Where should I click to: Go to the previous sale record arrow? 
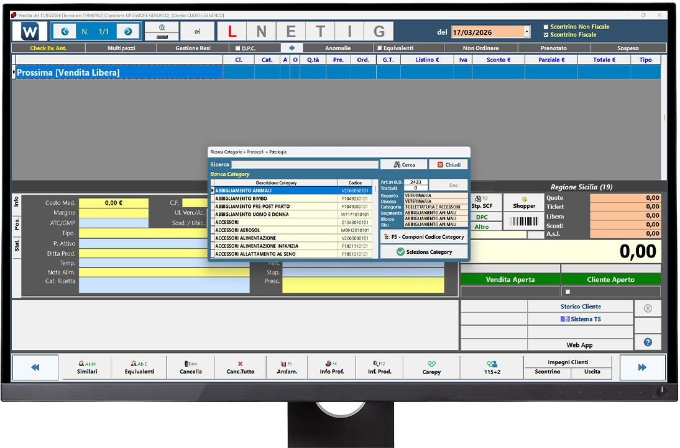click(x=65, y=32)
